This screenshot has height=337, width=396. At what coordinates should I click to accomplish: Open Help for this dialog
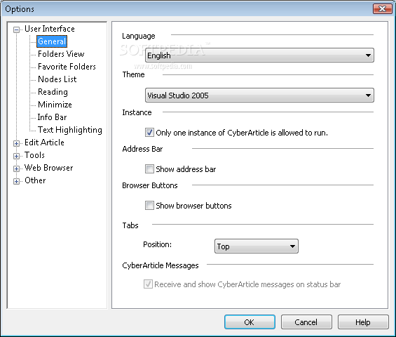tap(363, 322)
